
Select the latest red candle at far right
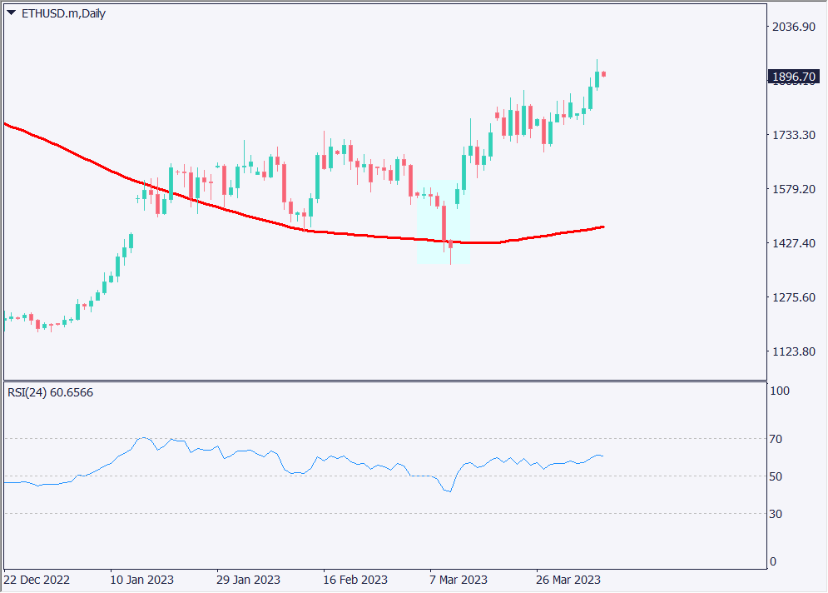point(603,75)
